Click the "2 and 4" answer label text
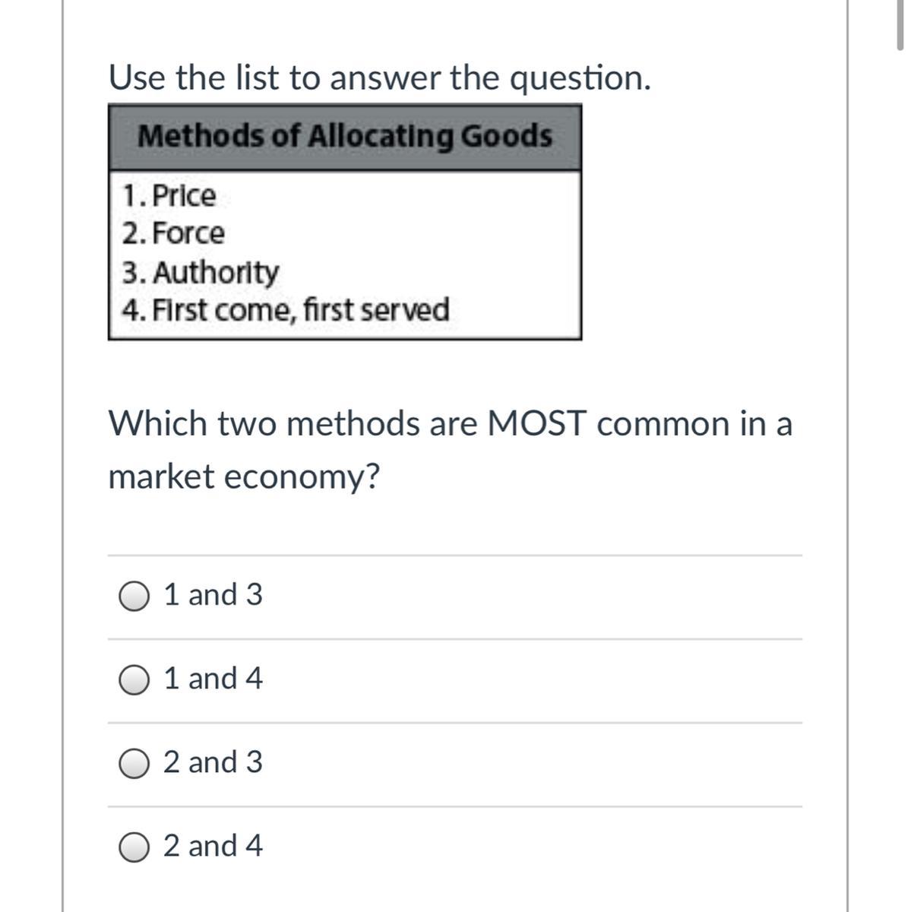The height and width of the screenshot is (912, 911). (213, 845)
